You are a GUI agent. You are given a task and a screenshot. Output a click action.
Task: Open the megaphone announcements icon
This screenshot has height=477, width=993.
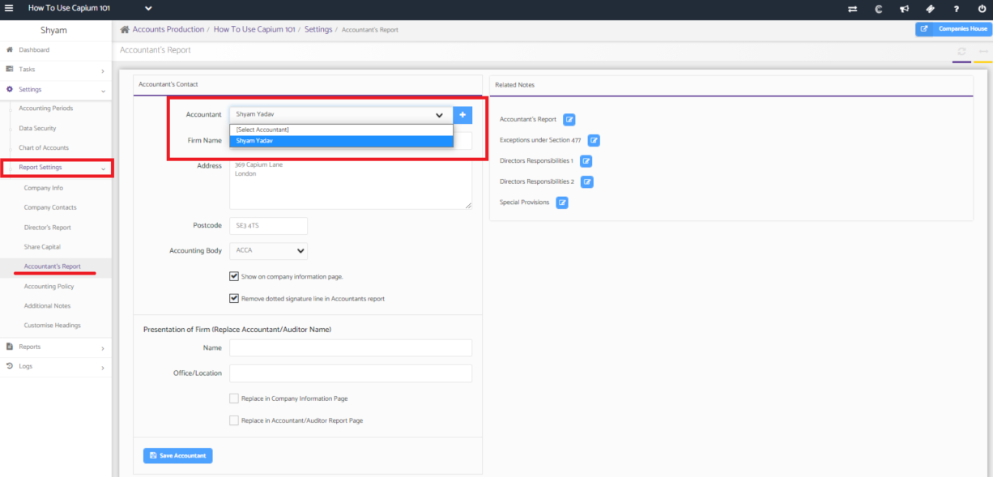(904, 9)
